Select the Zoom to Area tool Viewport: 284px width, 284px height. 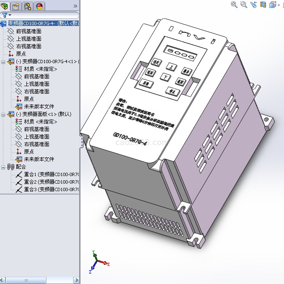point(244,5)
